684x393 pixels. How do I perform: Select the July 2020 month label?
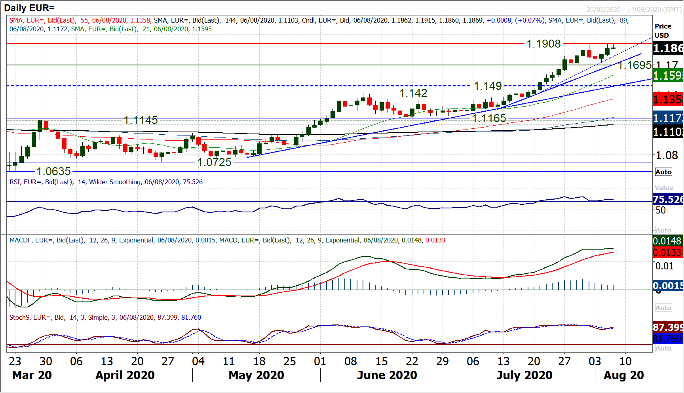click(x=524, y=375)
